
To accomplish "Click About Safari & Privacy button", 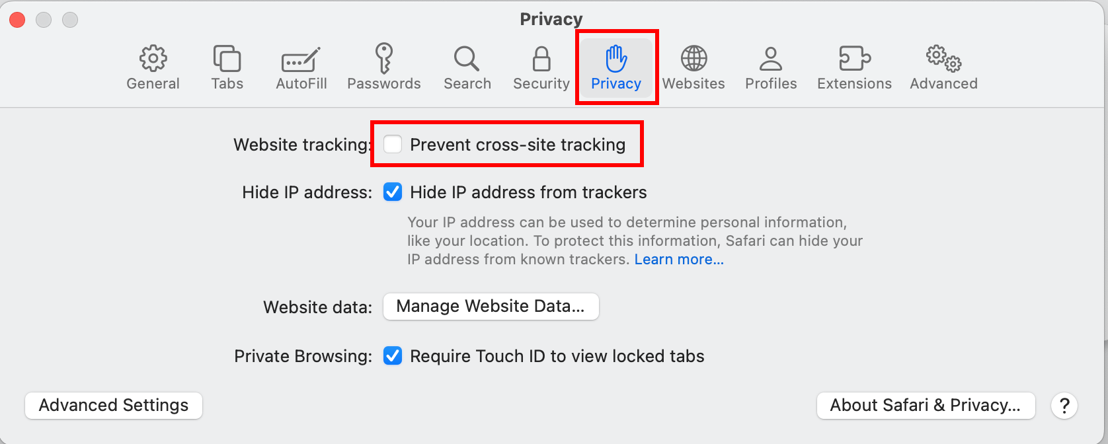I will coord(926,405).
